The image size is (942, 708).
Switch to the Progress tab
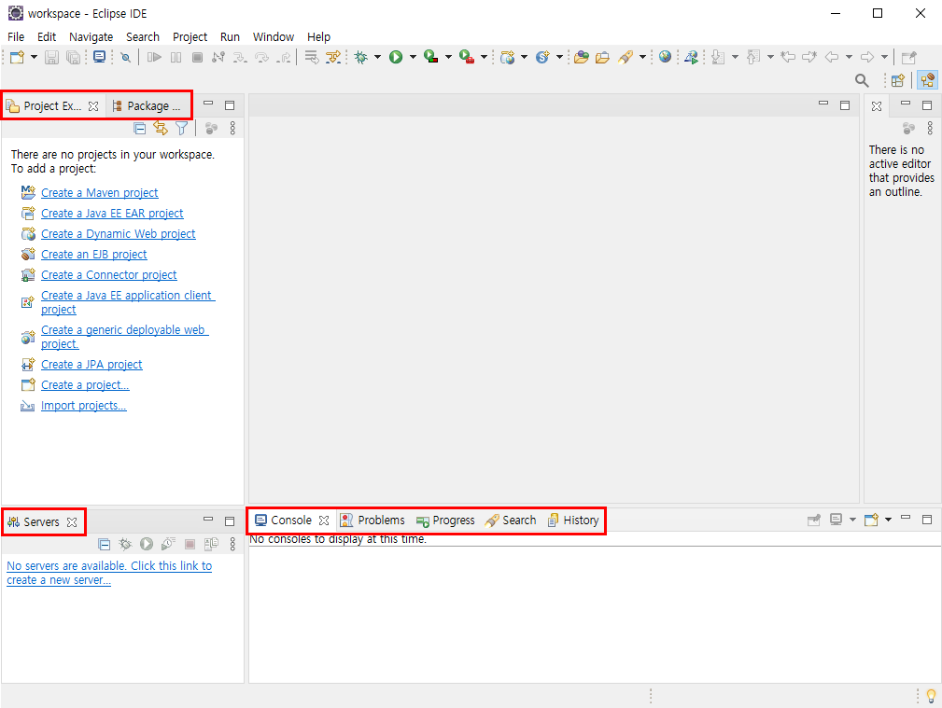pyautogui.click(x=445, y=521)
